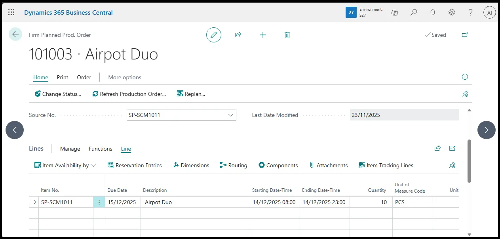Expand the Lines part to full view
The width and height of the screenshot is (500, 239).
click(x=452, y=148)
